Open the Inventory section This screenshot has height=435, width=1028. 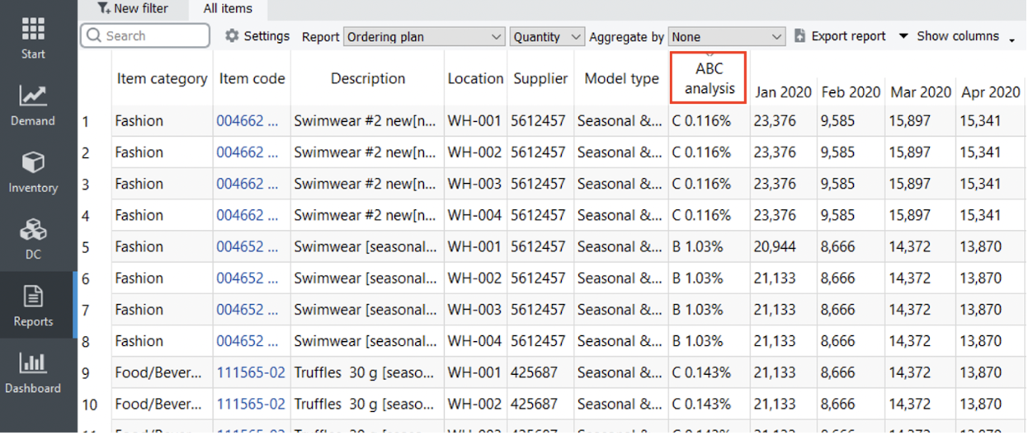coord(33,171)
